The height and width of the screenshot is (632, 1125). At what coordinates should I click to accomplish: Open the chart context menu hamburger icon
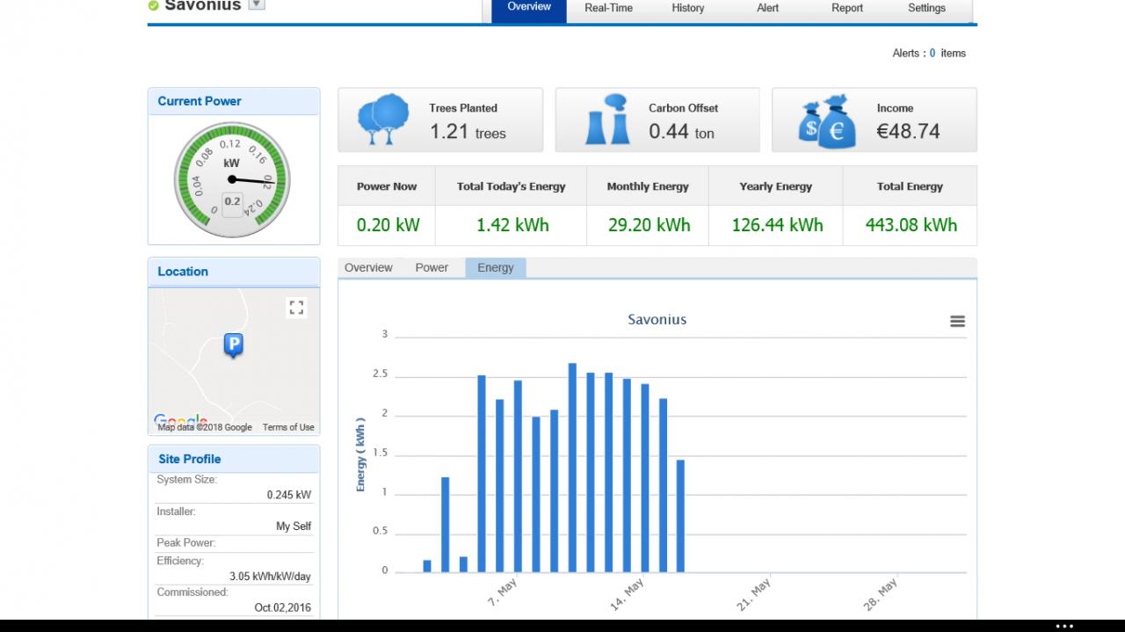click(x=958, y=322)
